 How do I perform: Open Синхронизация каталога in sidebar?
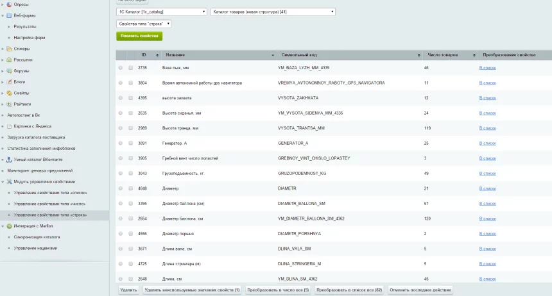click(37, 237)
